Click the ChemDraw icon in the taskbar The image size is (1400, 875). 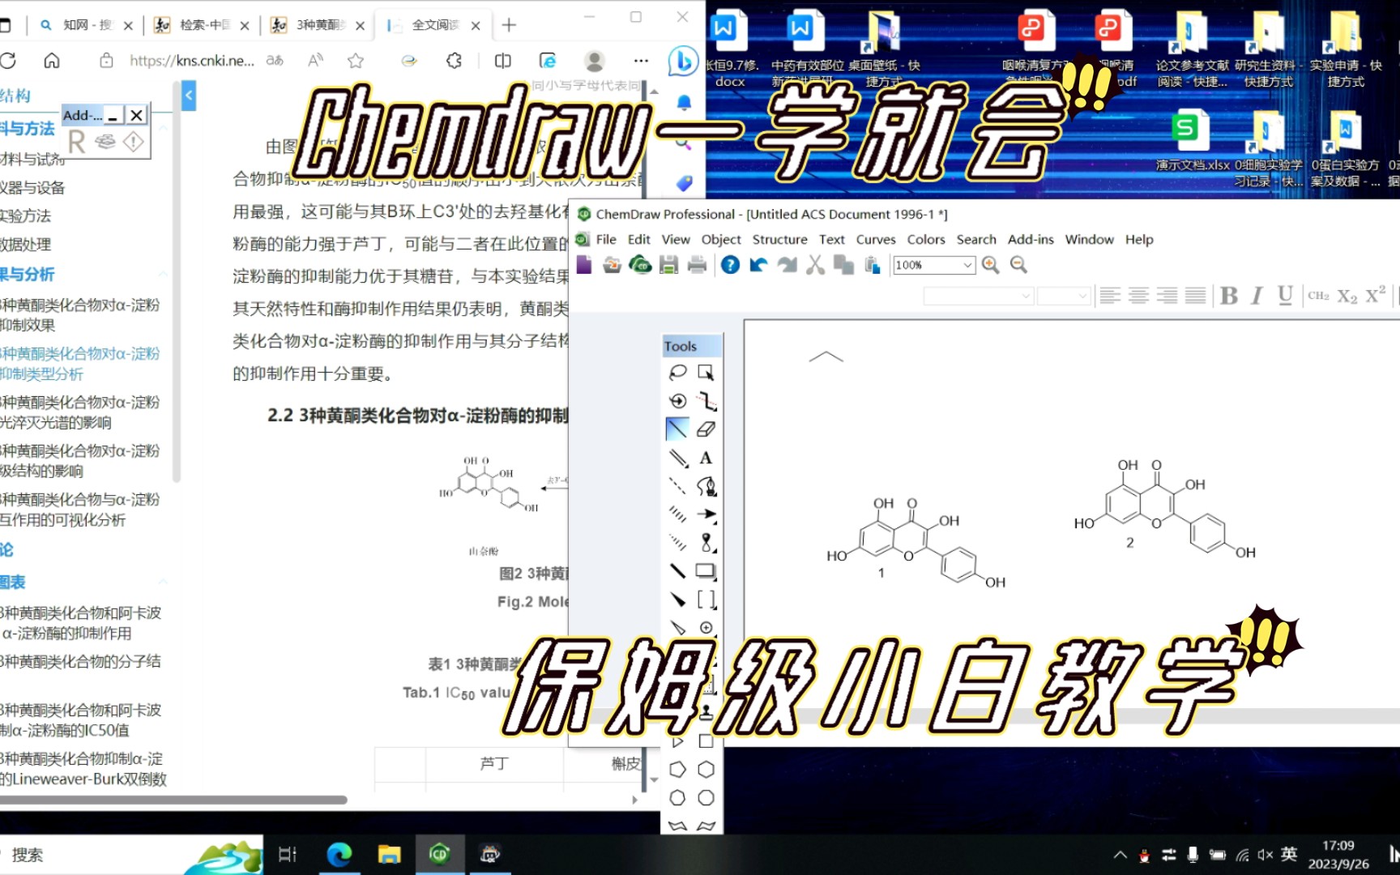439,854
